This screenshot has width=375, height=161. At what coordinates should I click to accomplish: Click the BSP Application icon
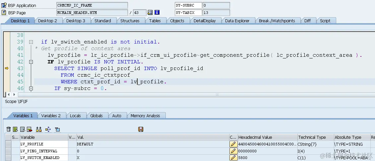point(4,5)
